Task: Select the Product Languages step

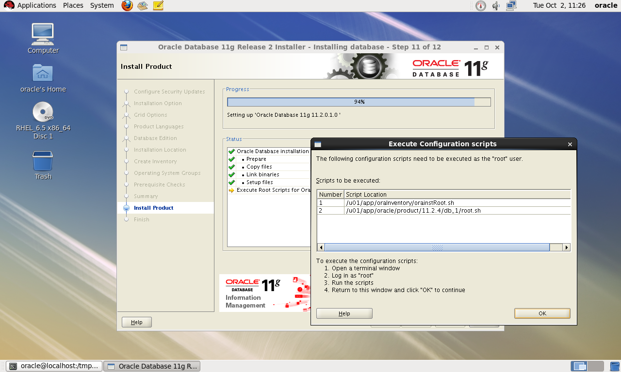Action: 159,126
